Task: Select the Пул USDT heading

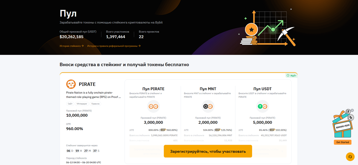Action: [262, 89]
